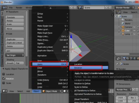Enable the Location checkbox
Screen dimensions: 139x103
(3, 74)
